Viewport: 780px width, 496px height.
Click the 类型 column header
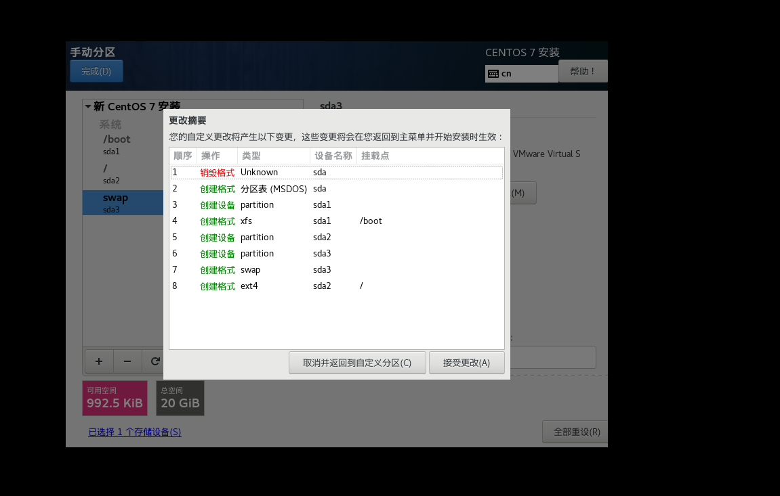click(x=274, y=156)
